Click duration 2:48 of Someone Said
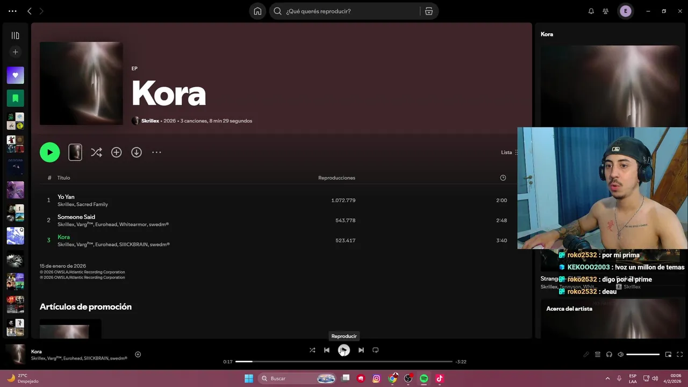Image resolution: width=688 pixels, height=387 pixels. tap(501, 220)
